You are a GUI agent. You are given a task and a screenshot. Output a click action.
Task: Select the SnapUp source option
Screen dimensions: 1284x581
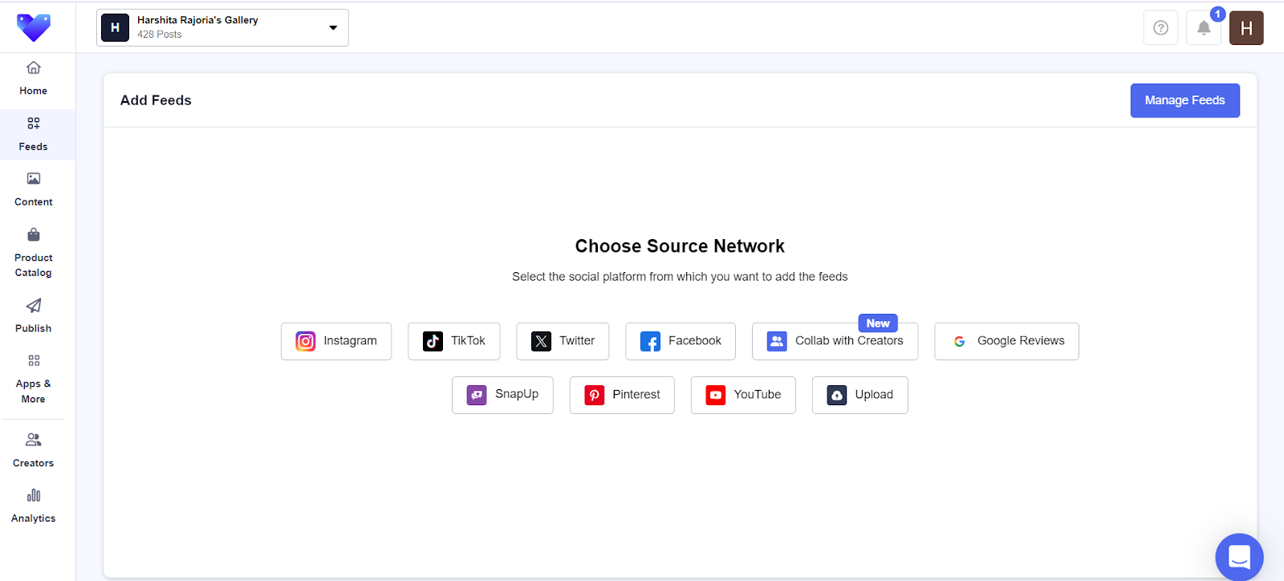point(502,395)
